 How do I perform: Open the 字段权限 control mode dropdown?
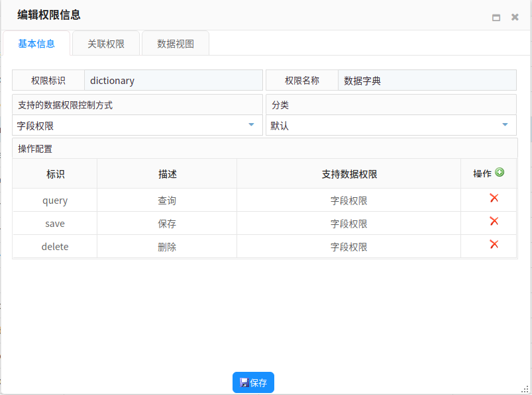pyautogui.click(x=251, y=124)
